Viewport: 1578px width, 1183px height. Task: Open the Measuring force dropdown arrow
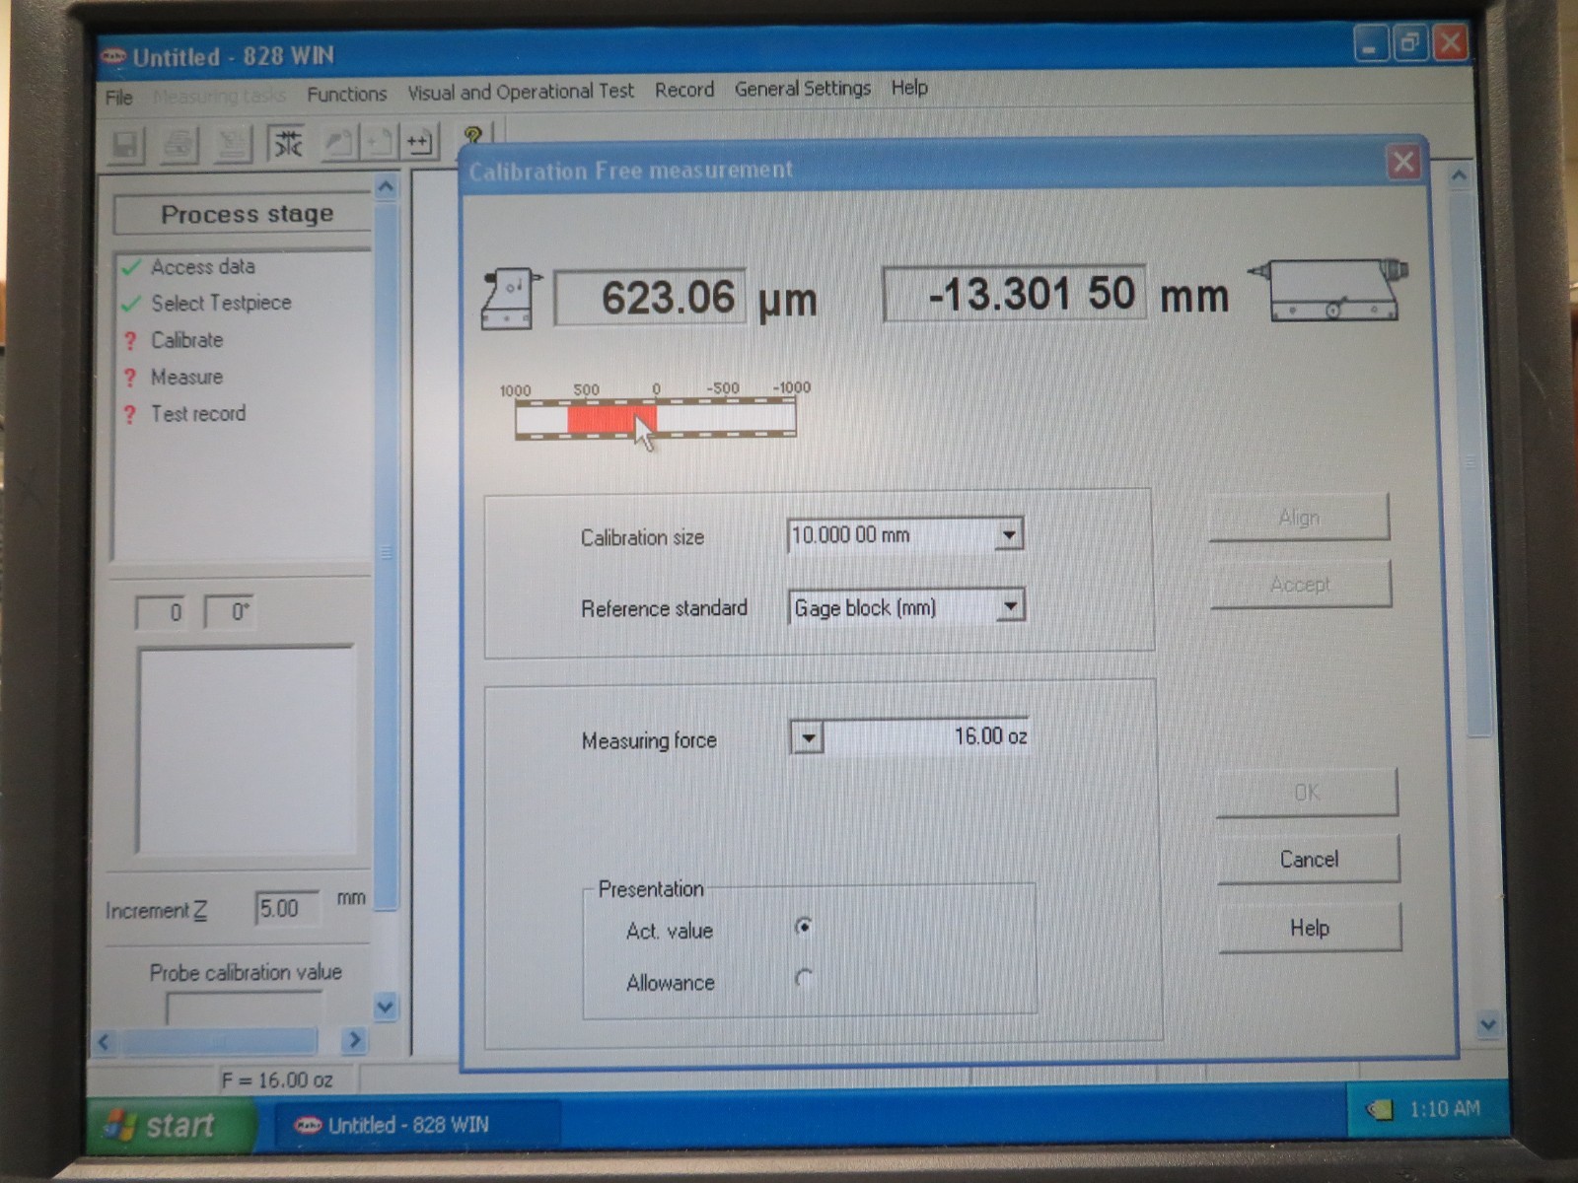[808, 737]
